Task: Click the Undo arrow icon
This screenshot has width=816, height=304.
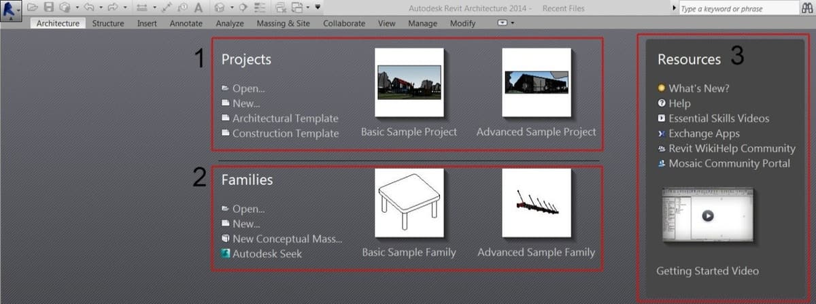Action: click(88, 7)
